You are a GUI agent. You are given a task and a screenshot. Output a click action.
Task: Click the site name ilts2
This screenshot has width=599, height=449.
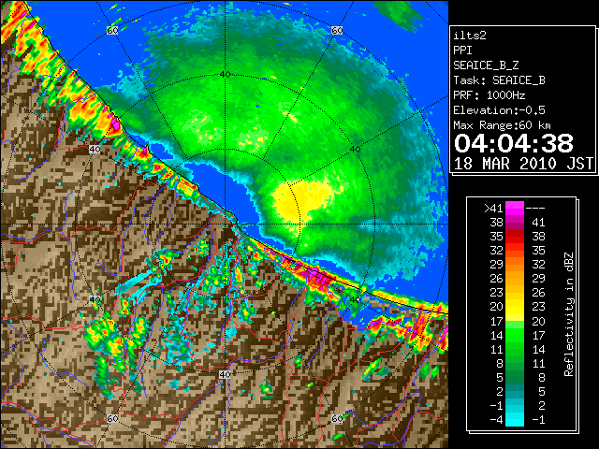(470, 36)
